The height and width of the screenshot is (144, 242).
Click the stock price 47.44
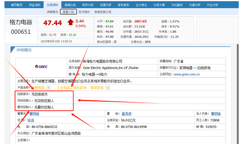click(53, 23)
